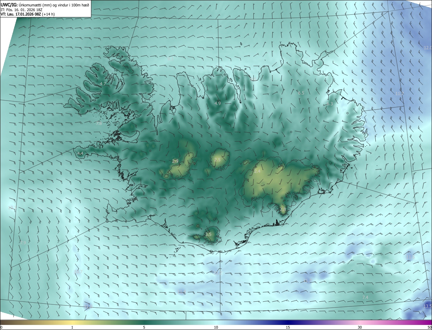Click the 50 tick on the color scale
Screen dimensions: 432x330
point(430,327)
